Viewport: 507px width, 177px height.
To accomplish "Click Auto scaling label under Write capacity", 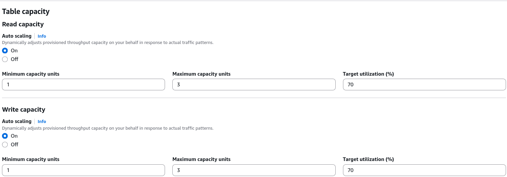I will coord(17,121).
